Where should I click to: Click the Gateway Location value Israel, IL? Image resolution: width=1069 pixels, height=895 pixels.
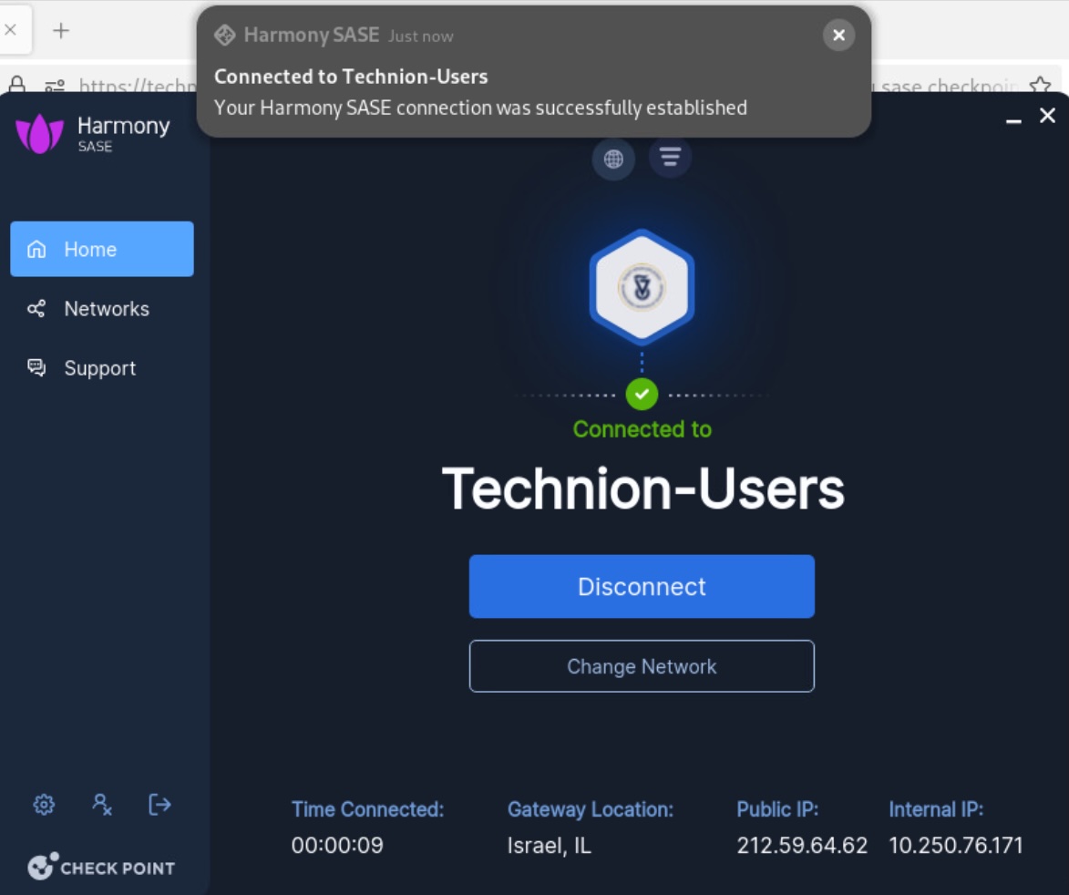click(x=550, y=846)
